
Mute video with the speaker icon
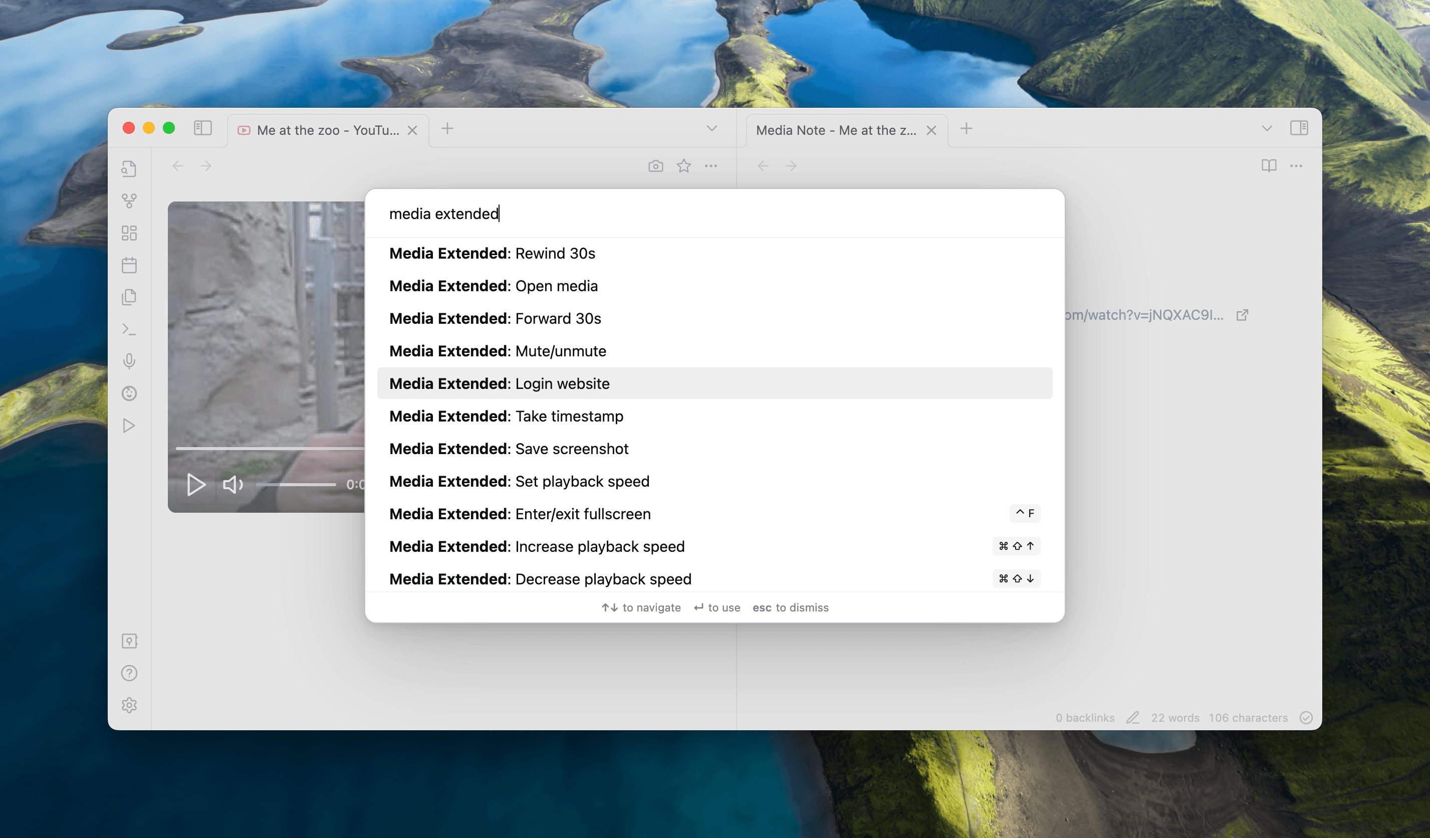[x=232, y=484]
